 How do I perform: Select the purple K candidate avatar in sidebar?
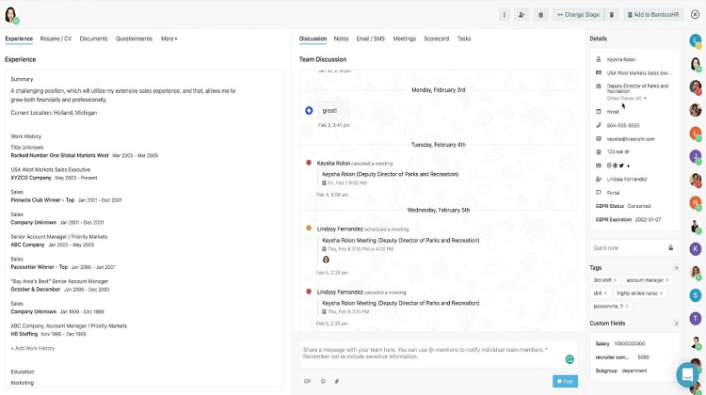point(696,249)
